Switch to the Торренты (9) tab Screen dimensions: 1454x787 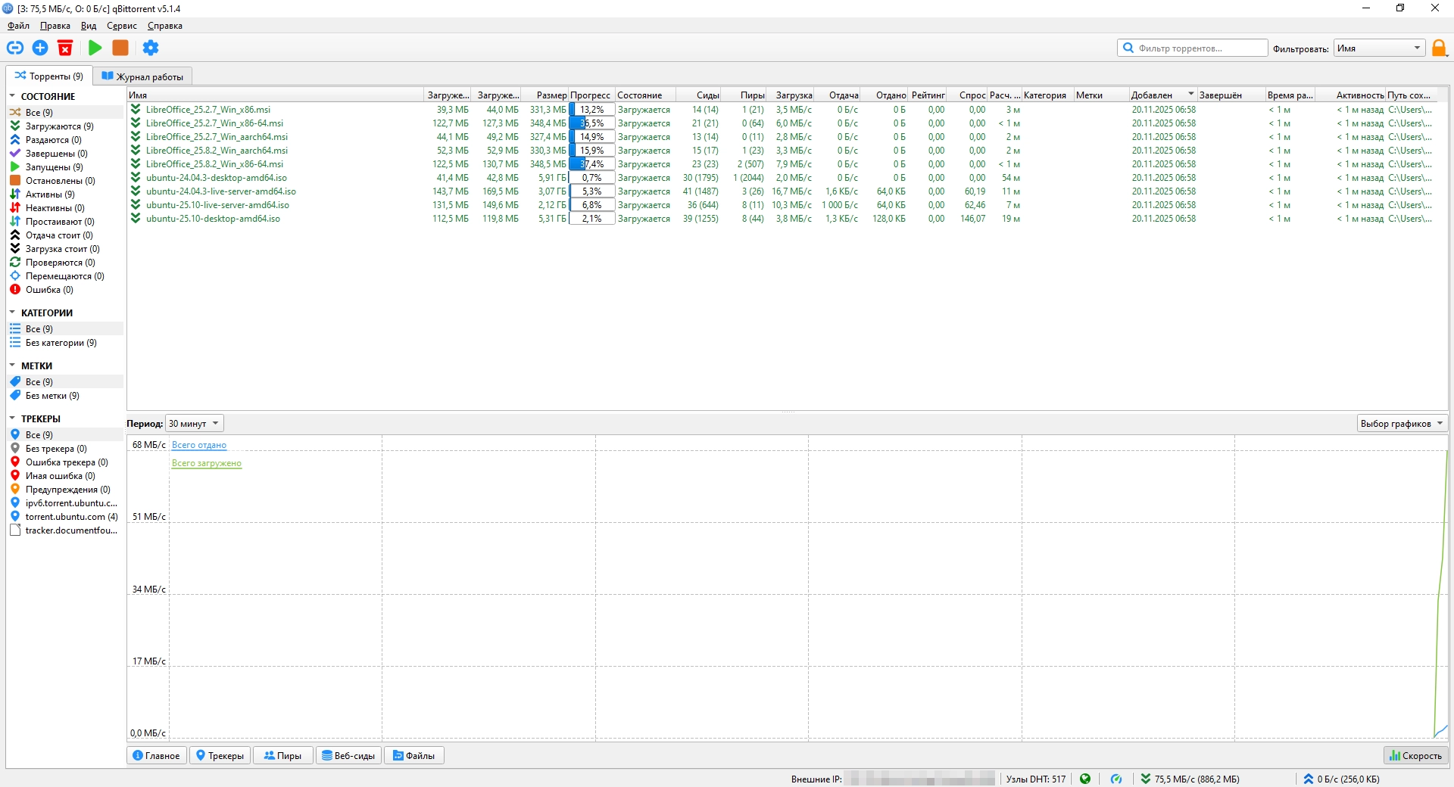(x=49, y=76)
